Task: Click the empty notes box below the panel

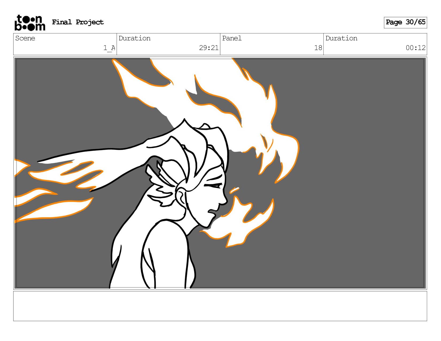Action: pyautogui.click(x=220, y=306)
